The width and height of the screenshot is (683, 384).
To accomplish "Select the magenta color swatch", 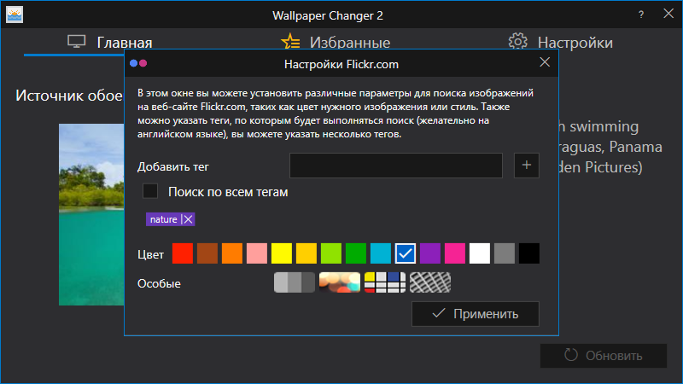I will click(455, 253).
